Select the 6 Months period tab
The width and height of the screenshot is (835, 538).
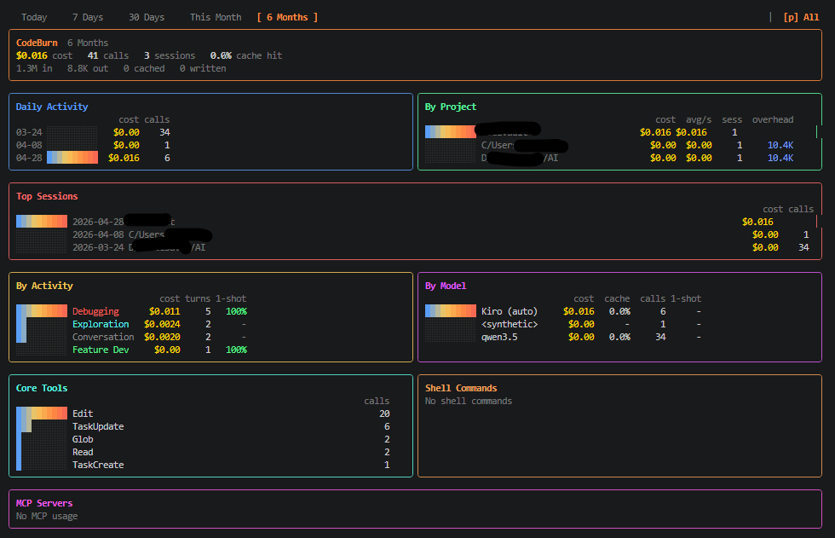click(x=287, y=17)
